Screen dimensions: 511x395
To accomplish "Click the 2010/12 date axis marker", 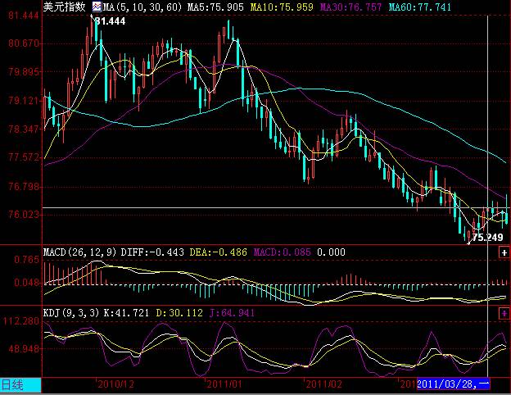I will [115, 384].
